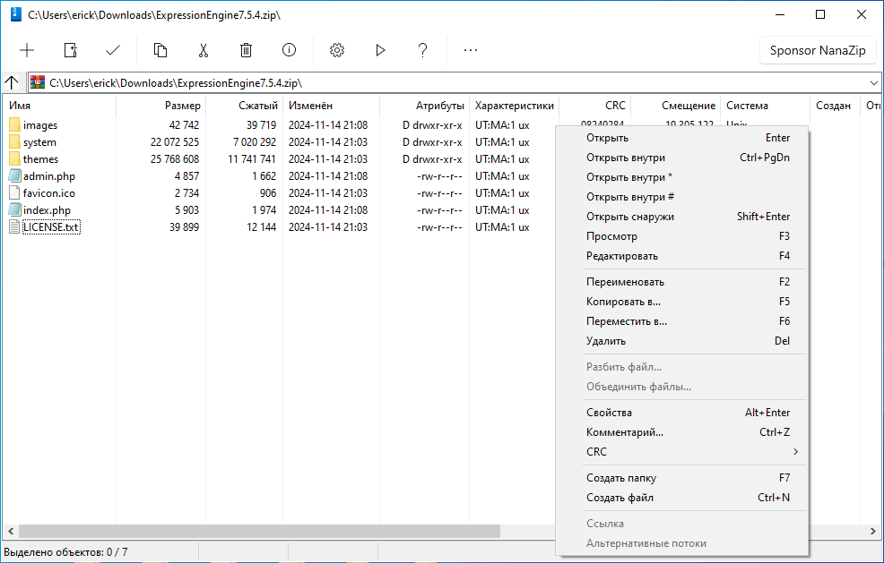
Task: Go up one folder level arrow
Action: pos(12,82)
